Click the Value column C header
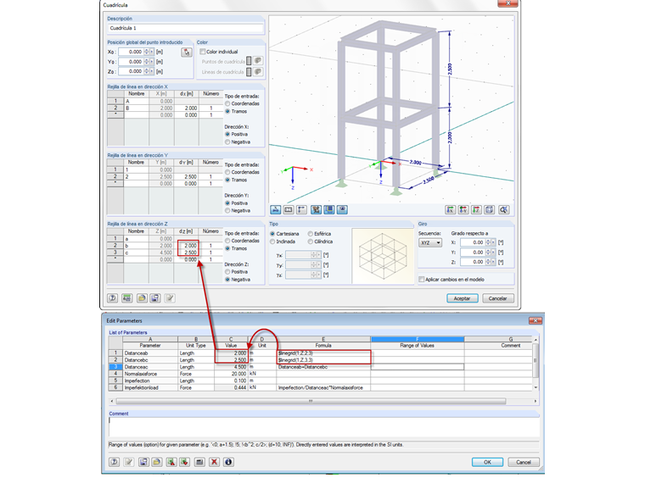 [231, 339]
